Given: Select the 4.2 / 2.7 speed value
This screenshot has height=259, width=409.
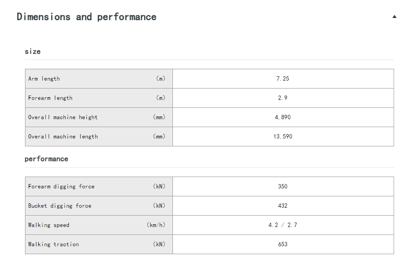Looking at the screenshot, I should [283, 225].
